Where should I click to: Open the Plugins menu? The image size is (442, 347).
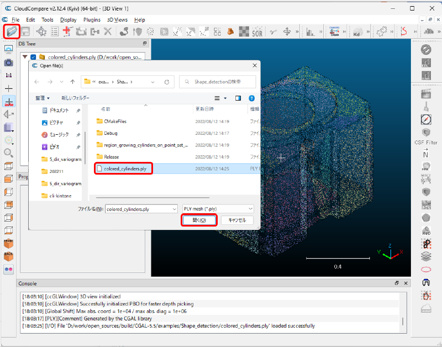coord(92,20)
